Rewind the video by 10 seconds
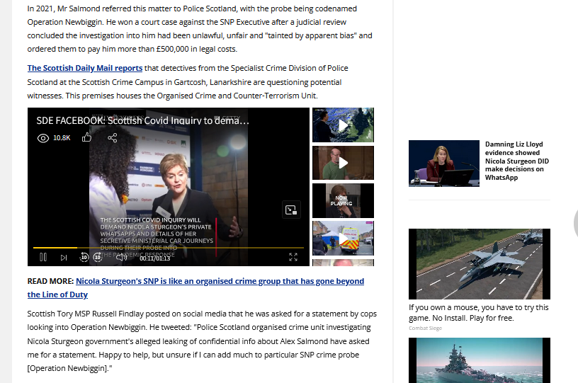The height and width of the screenshot is (383, 578). tap(84, 257)
